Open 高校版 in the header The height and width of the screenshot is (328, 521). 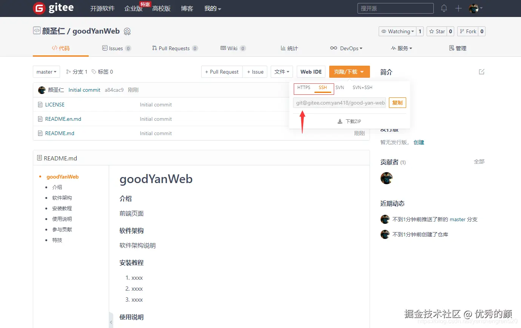pyautogui.click(x=162, y=8)
